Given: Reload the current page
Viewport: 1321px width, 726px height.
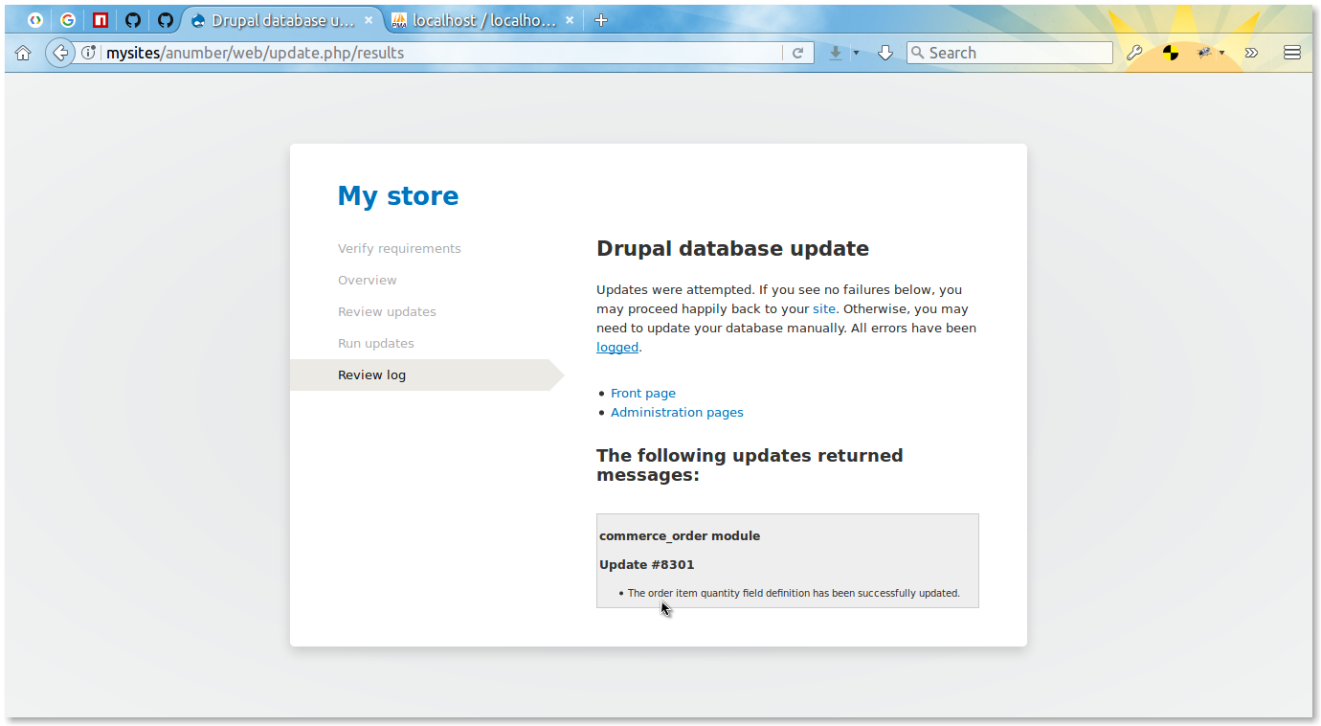Looking at the screenshot, I should coord(798,53).
